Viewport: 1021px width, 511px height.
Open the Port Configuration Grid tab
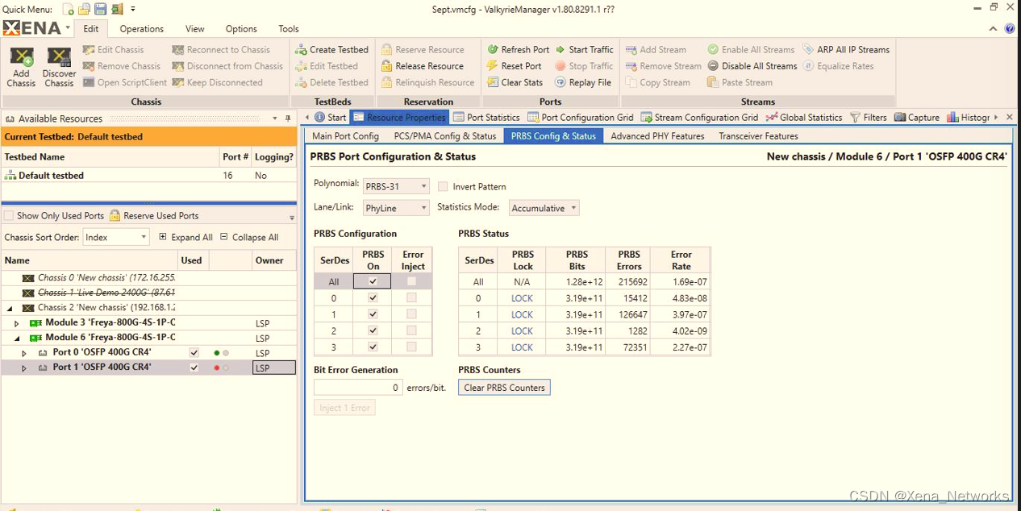click(x=581, y=117)
